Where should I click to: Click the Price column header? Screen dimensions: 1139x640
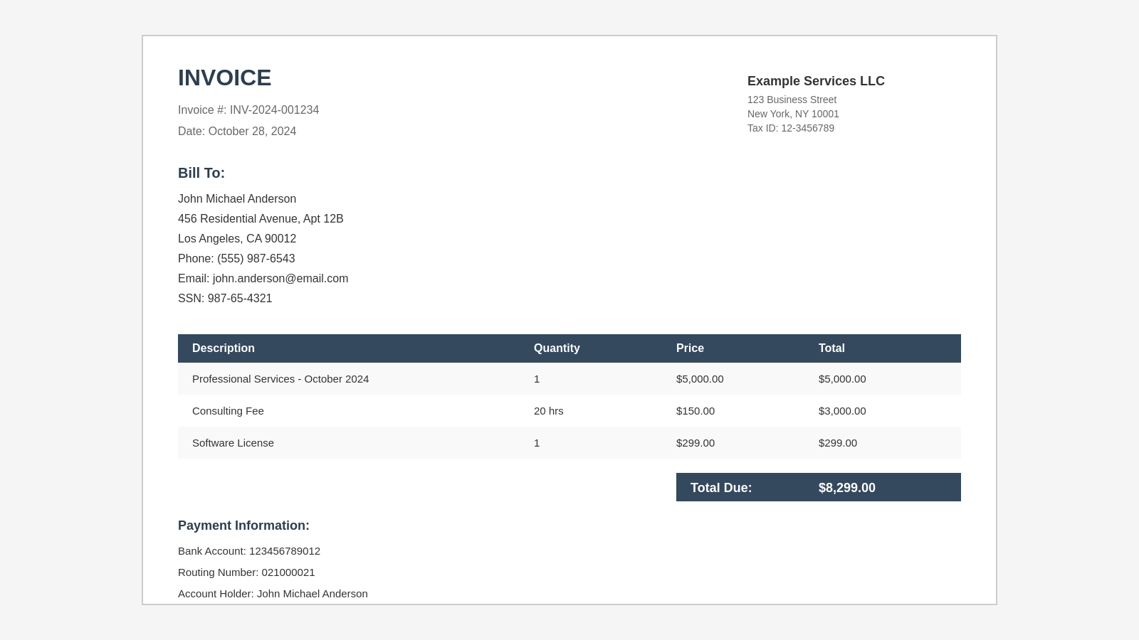pyautogui.click(x=690, y=348)
